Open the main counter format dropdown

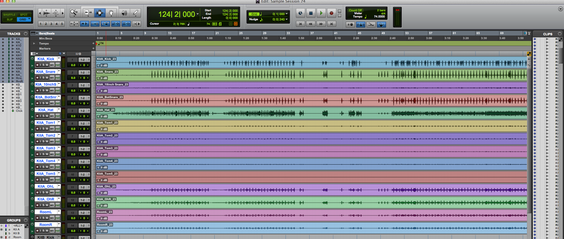tap(198, 14)
